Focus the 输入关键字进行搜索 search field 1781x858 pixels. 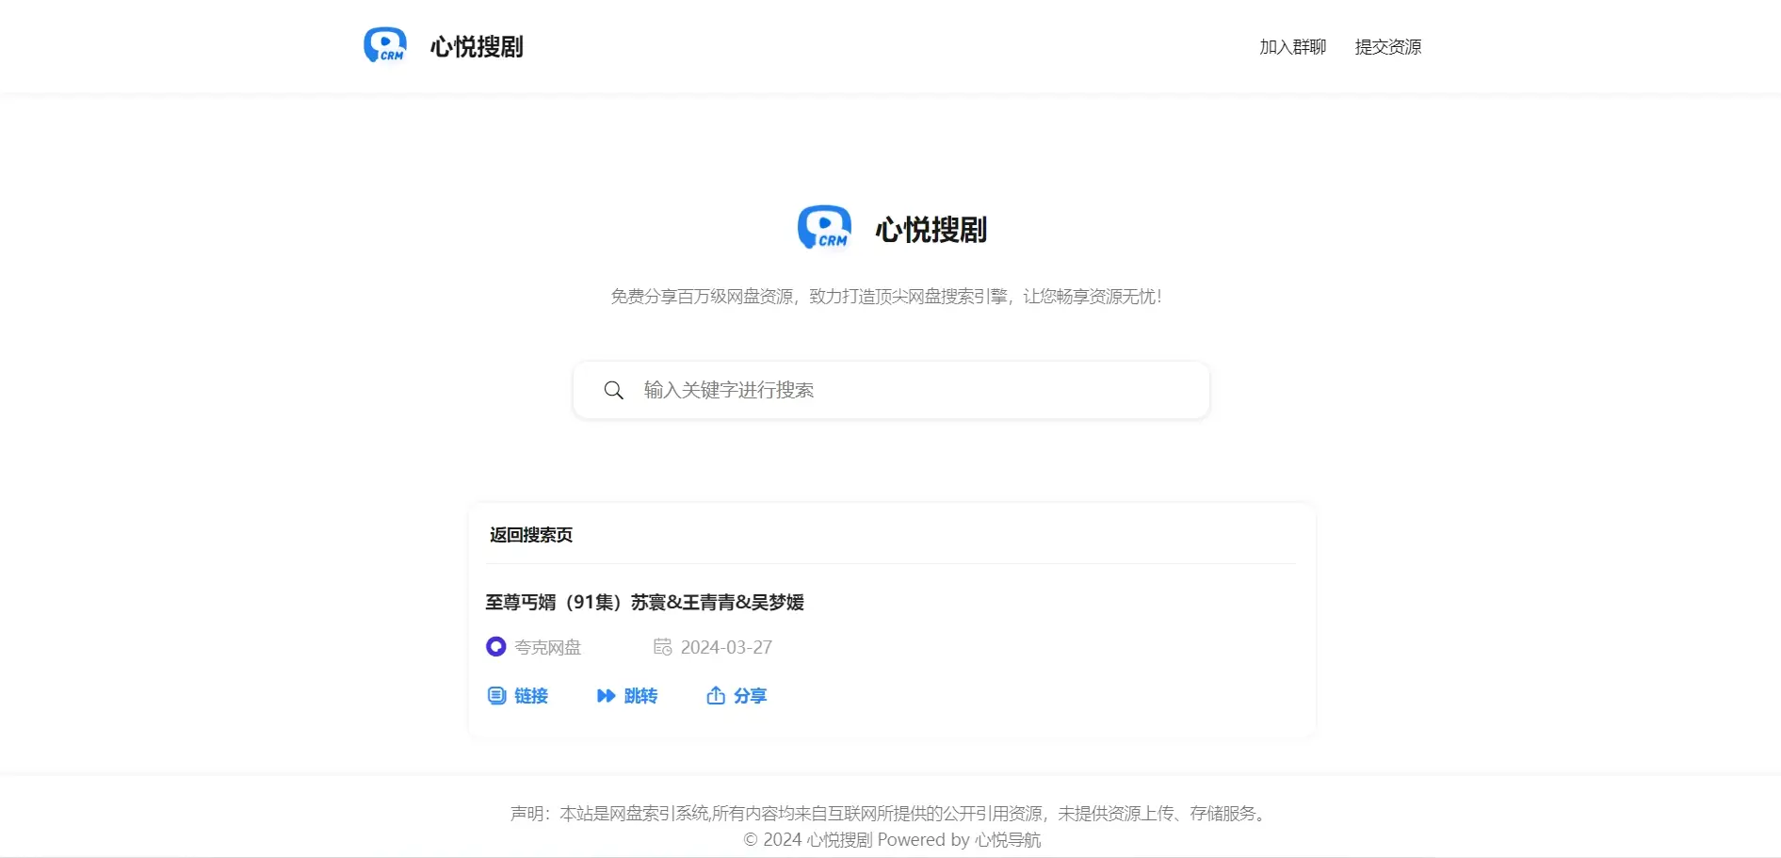904,390
